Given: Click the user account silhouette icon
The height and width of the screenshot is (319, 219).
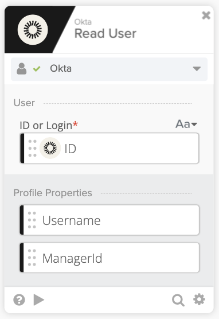Looking at the screenshot, I should [x=22, y=68].
